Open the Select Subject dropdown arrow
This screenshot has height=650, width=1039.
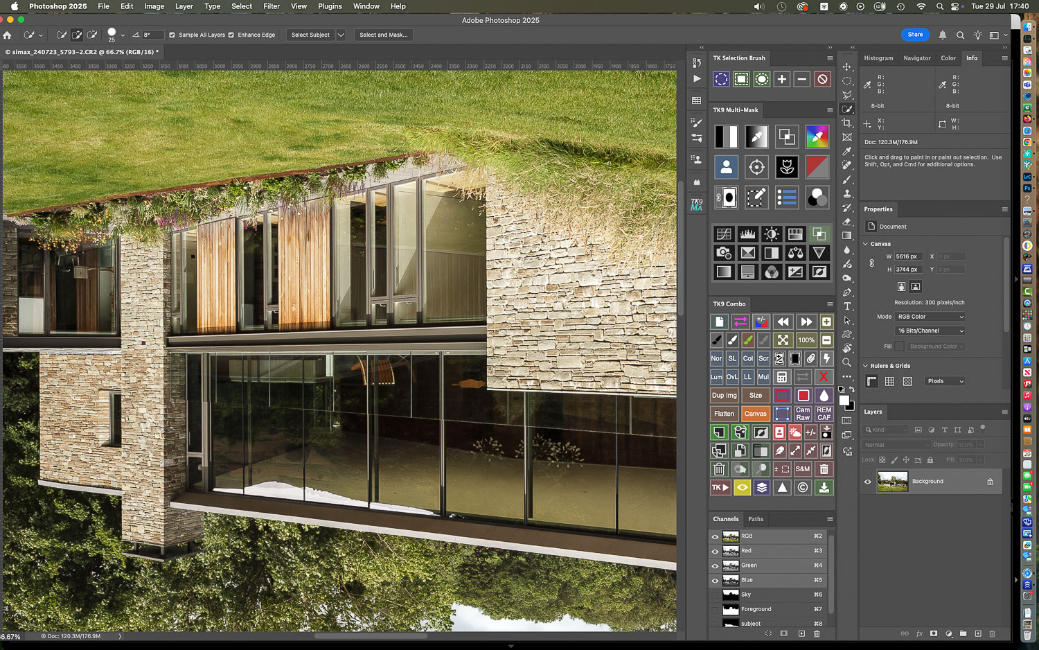[341, 35]
